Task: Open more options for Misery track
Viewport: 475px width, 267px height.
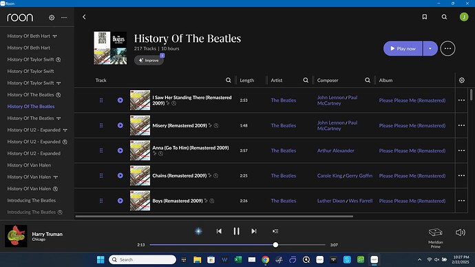Action: [x=461, y=125]
